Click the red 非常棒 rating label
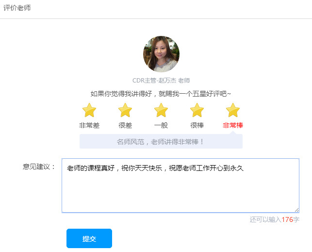 point(233,125)
